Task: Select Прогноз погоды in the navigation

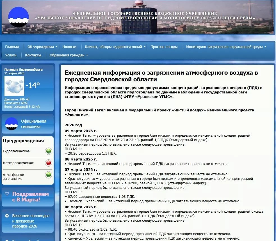Action: click(x=164, y=47)
